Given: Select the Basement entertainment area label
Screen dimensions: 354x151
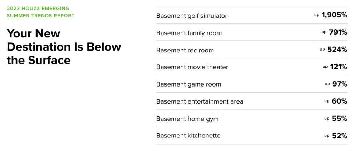Looking at the screenshot, I should pos(200,101).
